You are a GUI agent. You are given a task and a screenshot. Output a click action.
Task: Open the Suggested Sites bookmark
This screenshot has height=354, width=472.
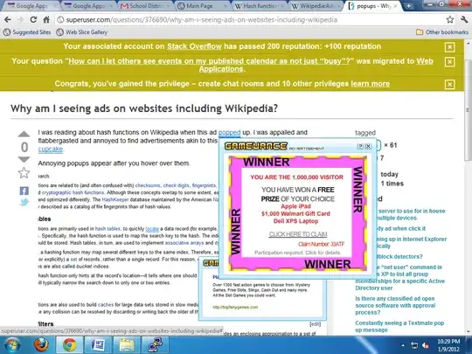(27, 32)
